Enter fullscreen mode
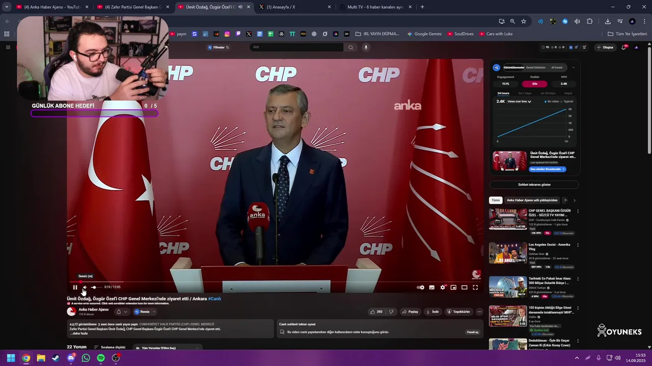Viewport: 652px width, 366px height. tap(475, 287)
